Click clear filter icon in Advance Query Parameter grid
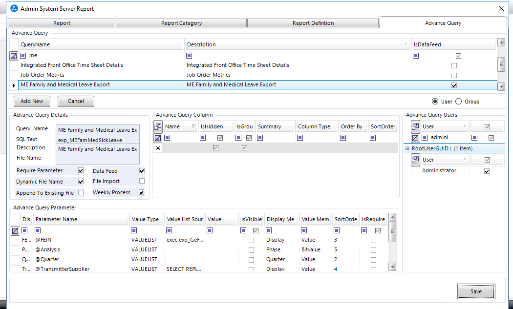The image size is (513, 309). click(x=15, y=230)
